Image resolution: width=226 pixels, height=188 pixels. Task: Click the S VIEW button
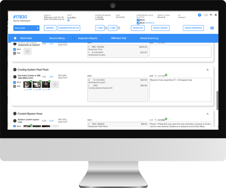pyautogui.click(x=113, y=28)
